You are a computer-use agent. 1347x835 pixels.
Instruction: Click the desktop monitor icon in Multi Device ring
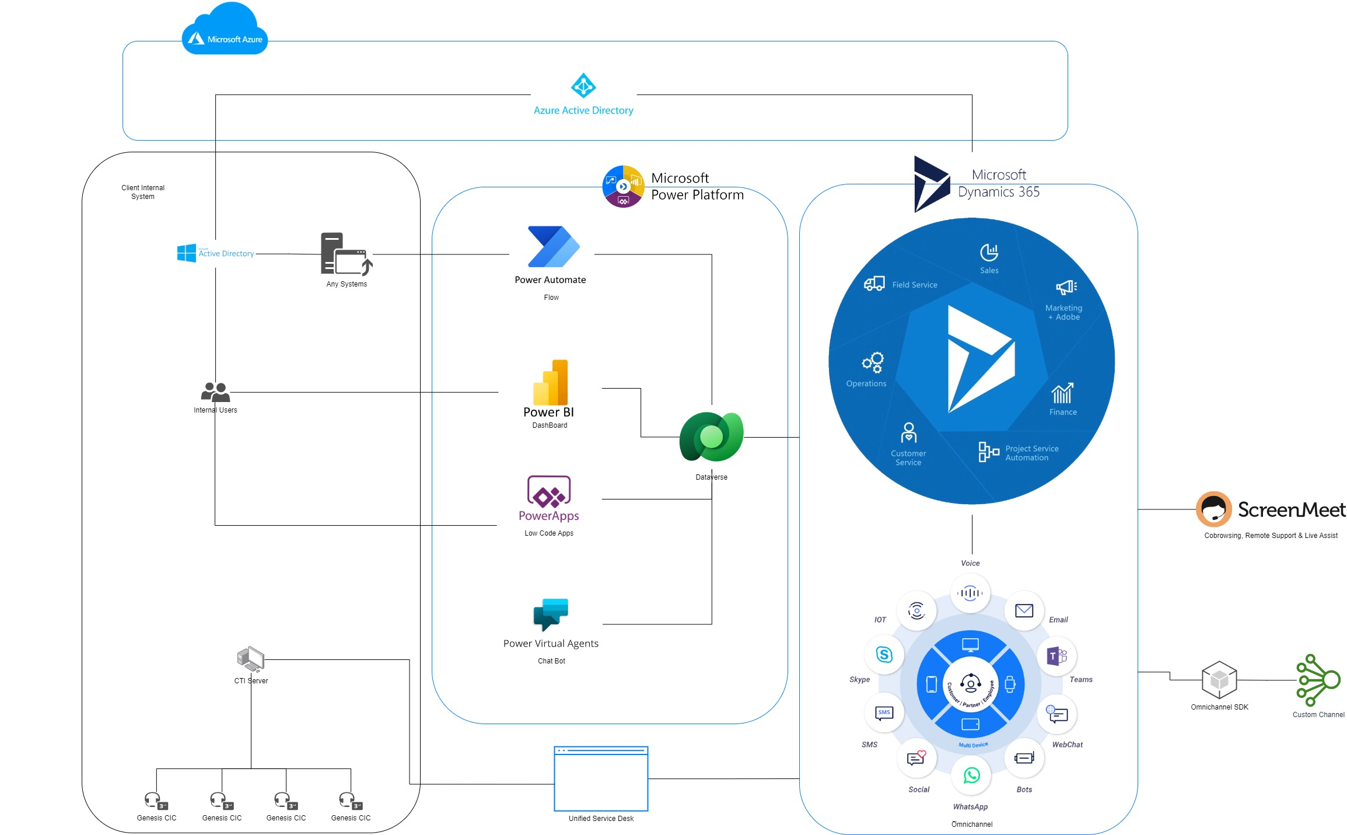click(x=970, y=645)
